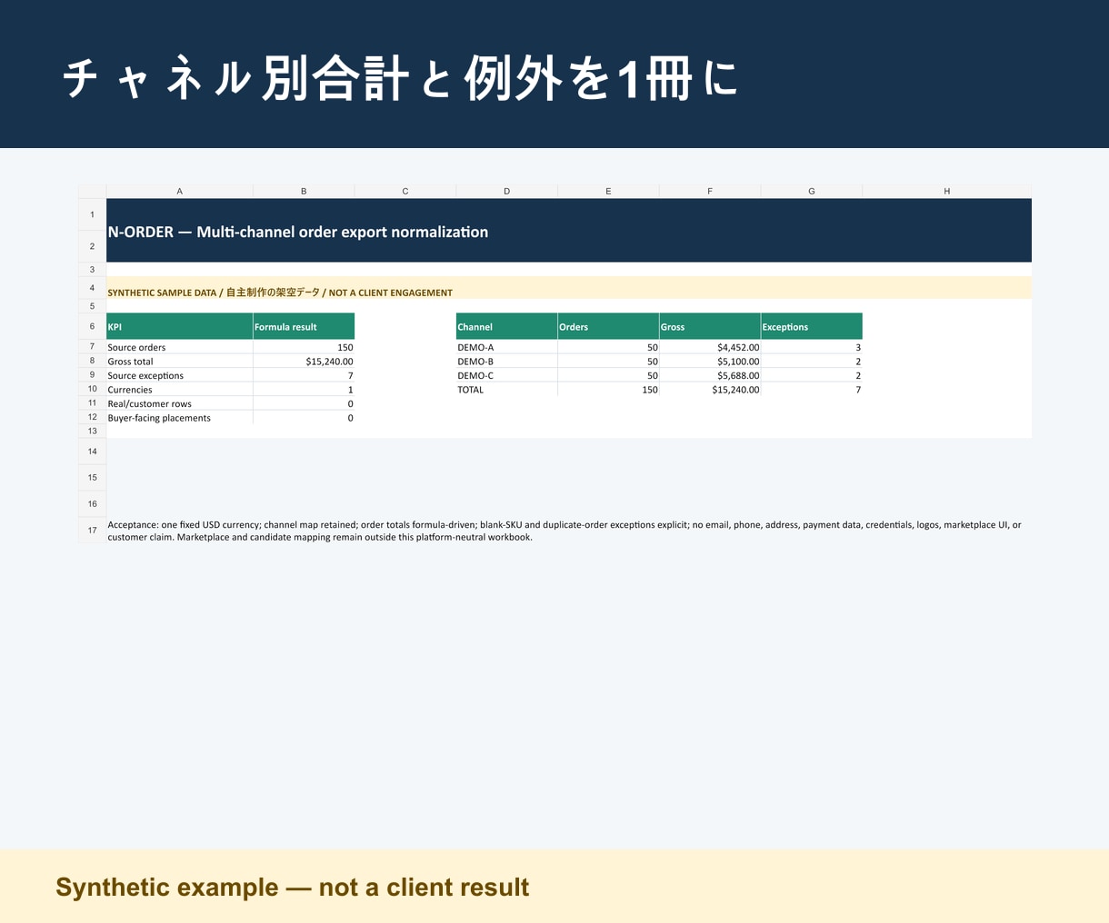
Task: Click the Currencies value 1
Action: tap(304, 390)
